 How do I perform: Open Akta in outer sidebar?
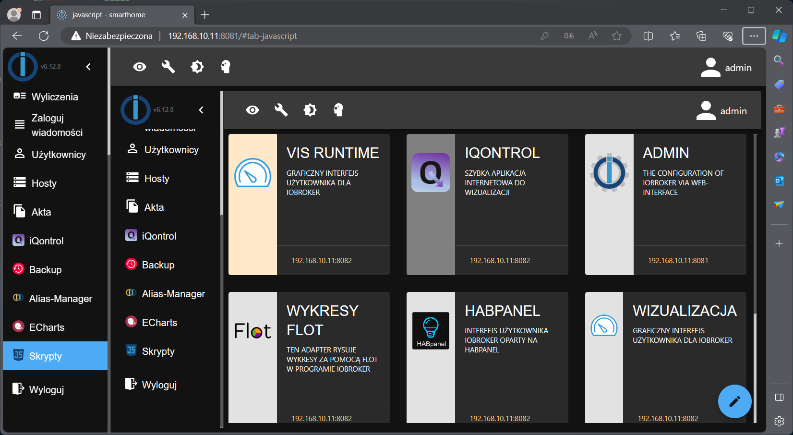click(55, 212)
